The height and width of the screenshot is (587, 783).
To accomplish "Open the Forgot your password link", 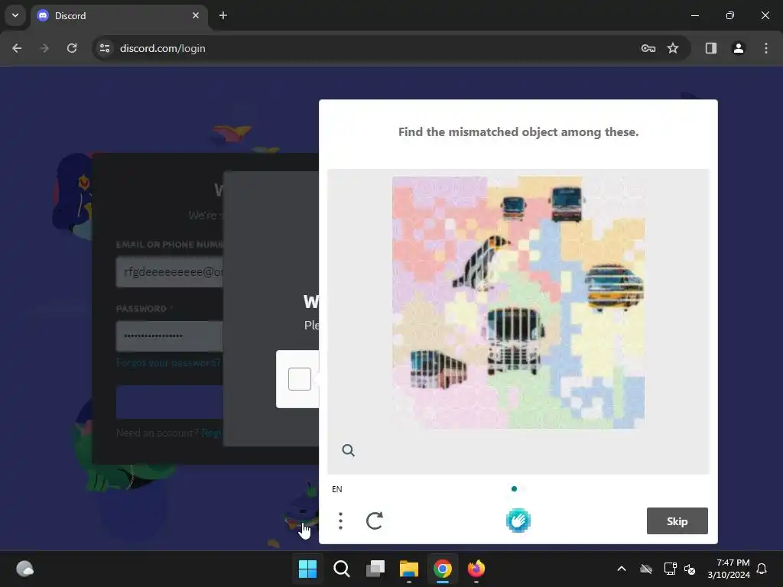I will [168, 362].
